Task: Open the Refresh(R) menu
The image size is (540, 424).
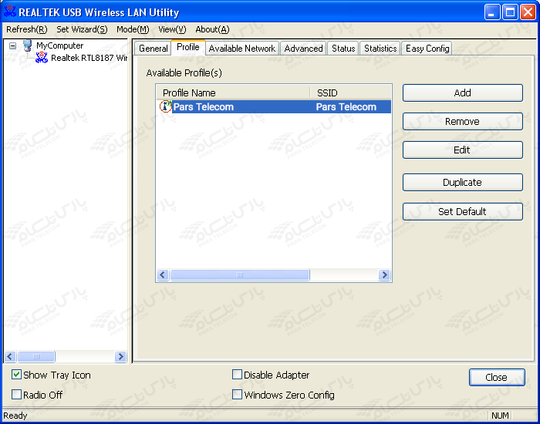Action: (x=27, y=29)
